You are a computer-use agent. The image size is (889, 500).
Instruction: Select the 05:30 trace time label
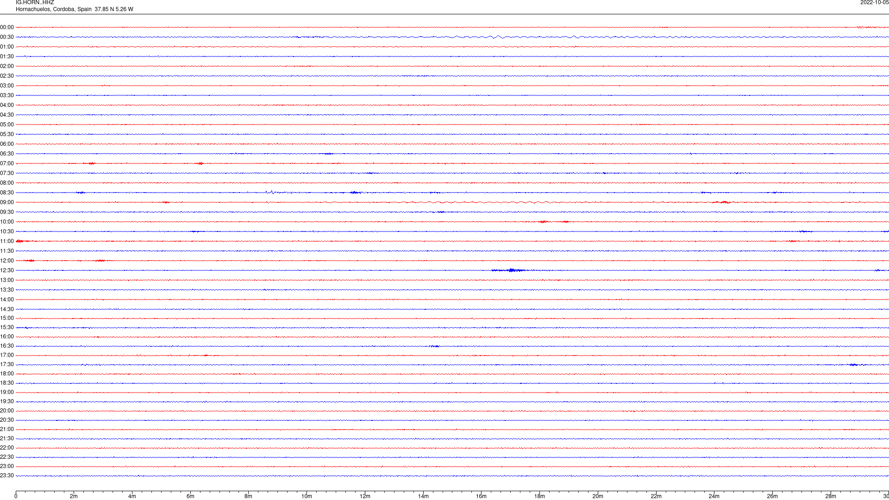[7, 134]
